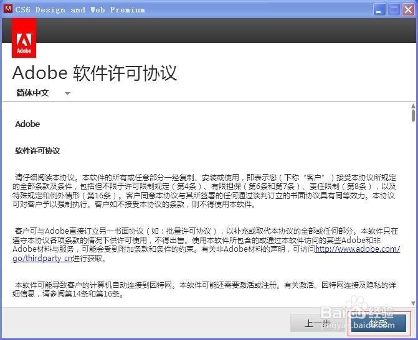Click the bold 'Adobe' text in agreement

(x=27, y=124)
